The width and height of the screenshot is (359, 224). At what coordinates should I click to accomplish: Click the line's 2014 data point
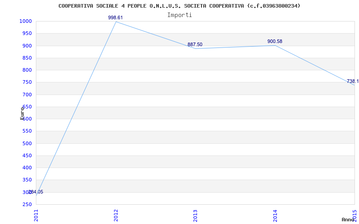[x=275, y=45]
